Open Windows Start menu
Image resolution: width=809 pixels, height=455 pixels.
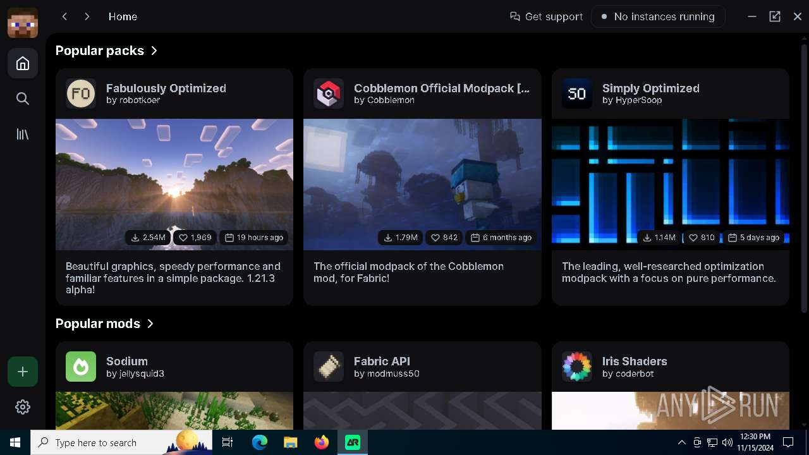pos(15,442)
